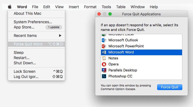The height and width of the screenshot is (107, 193).
Task: Select Microsoft Word row in the list
Action: (142, 52)
